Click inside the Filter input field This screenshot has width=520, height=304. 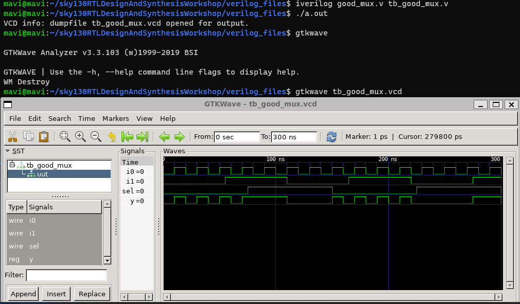click(66, 275)
